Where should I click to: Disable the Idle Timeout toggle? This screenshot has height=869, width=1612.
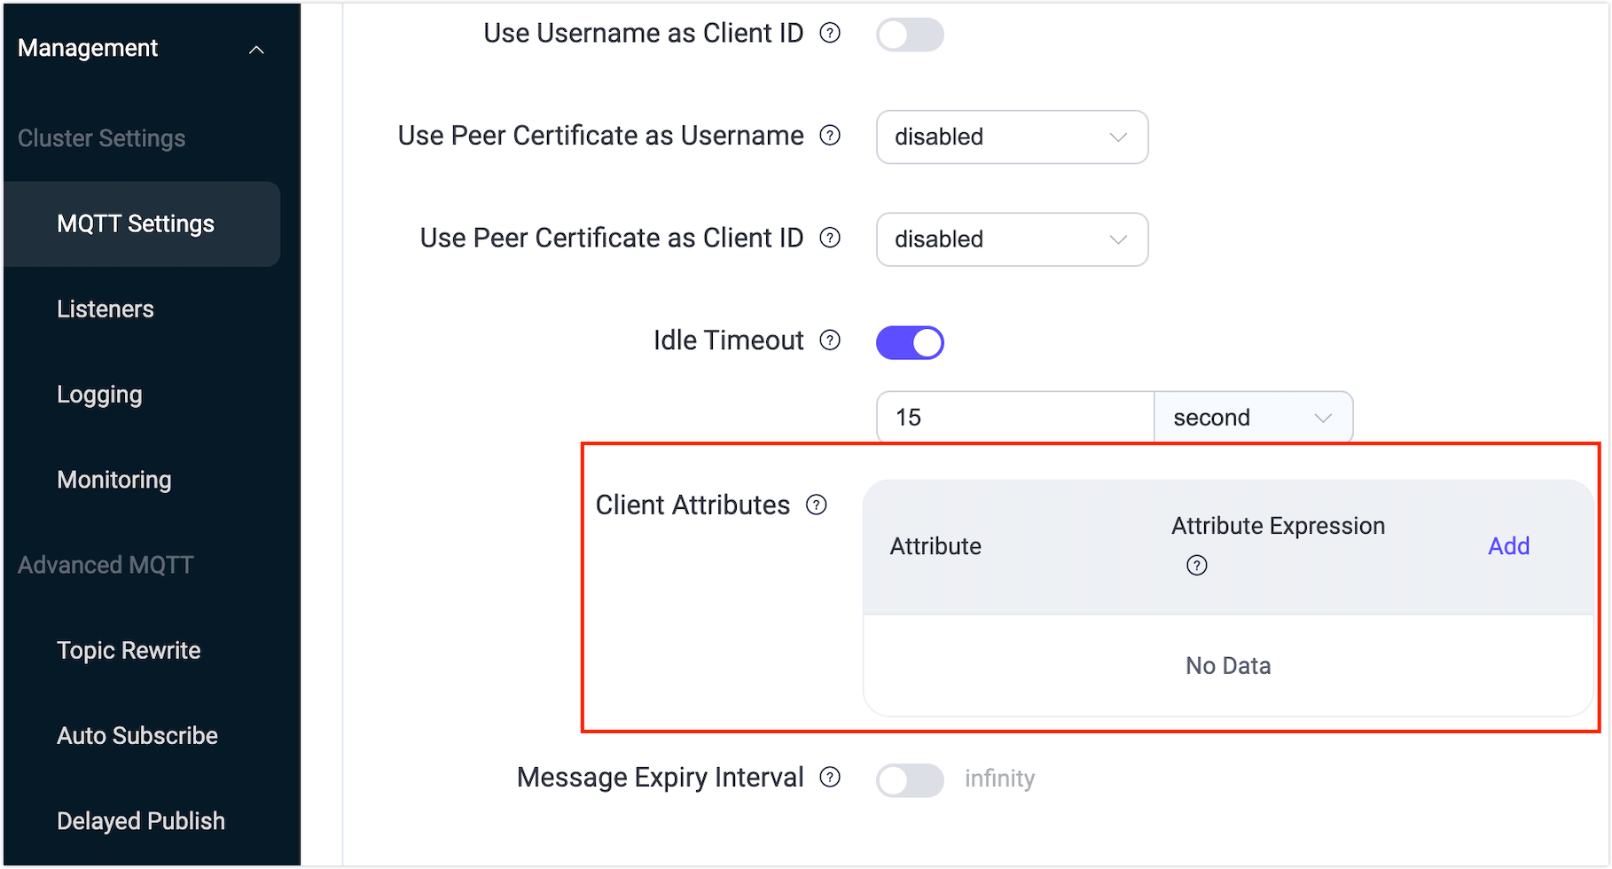910,341
